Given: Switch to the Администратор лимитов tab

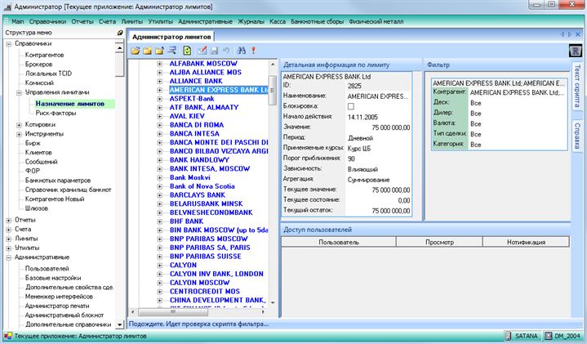Looking at the screenshot, I should [x=171, y=37].
